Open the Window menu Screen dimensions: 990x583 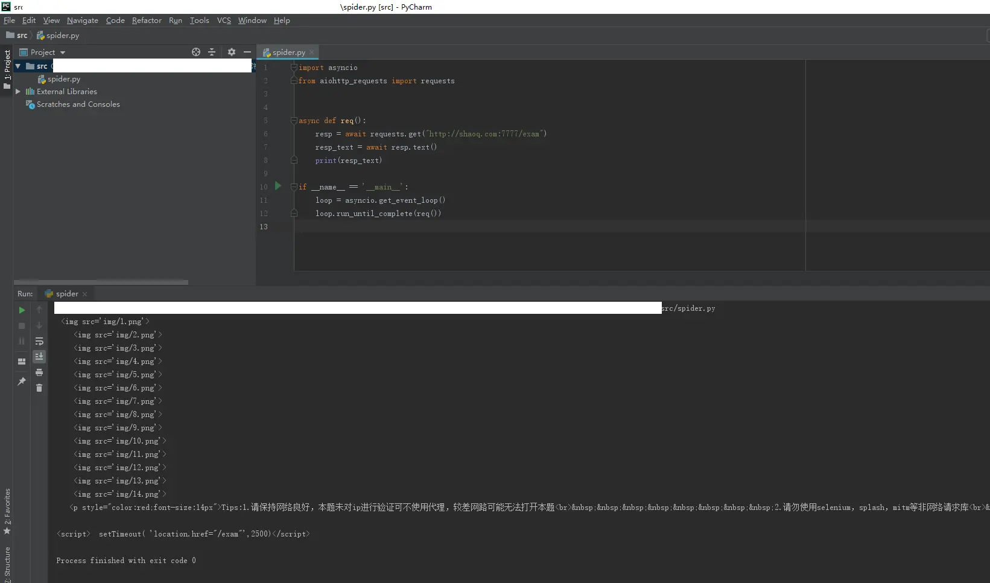(x=252, y=21)
